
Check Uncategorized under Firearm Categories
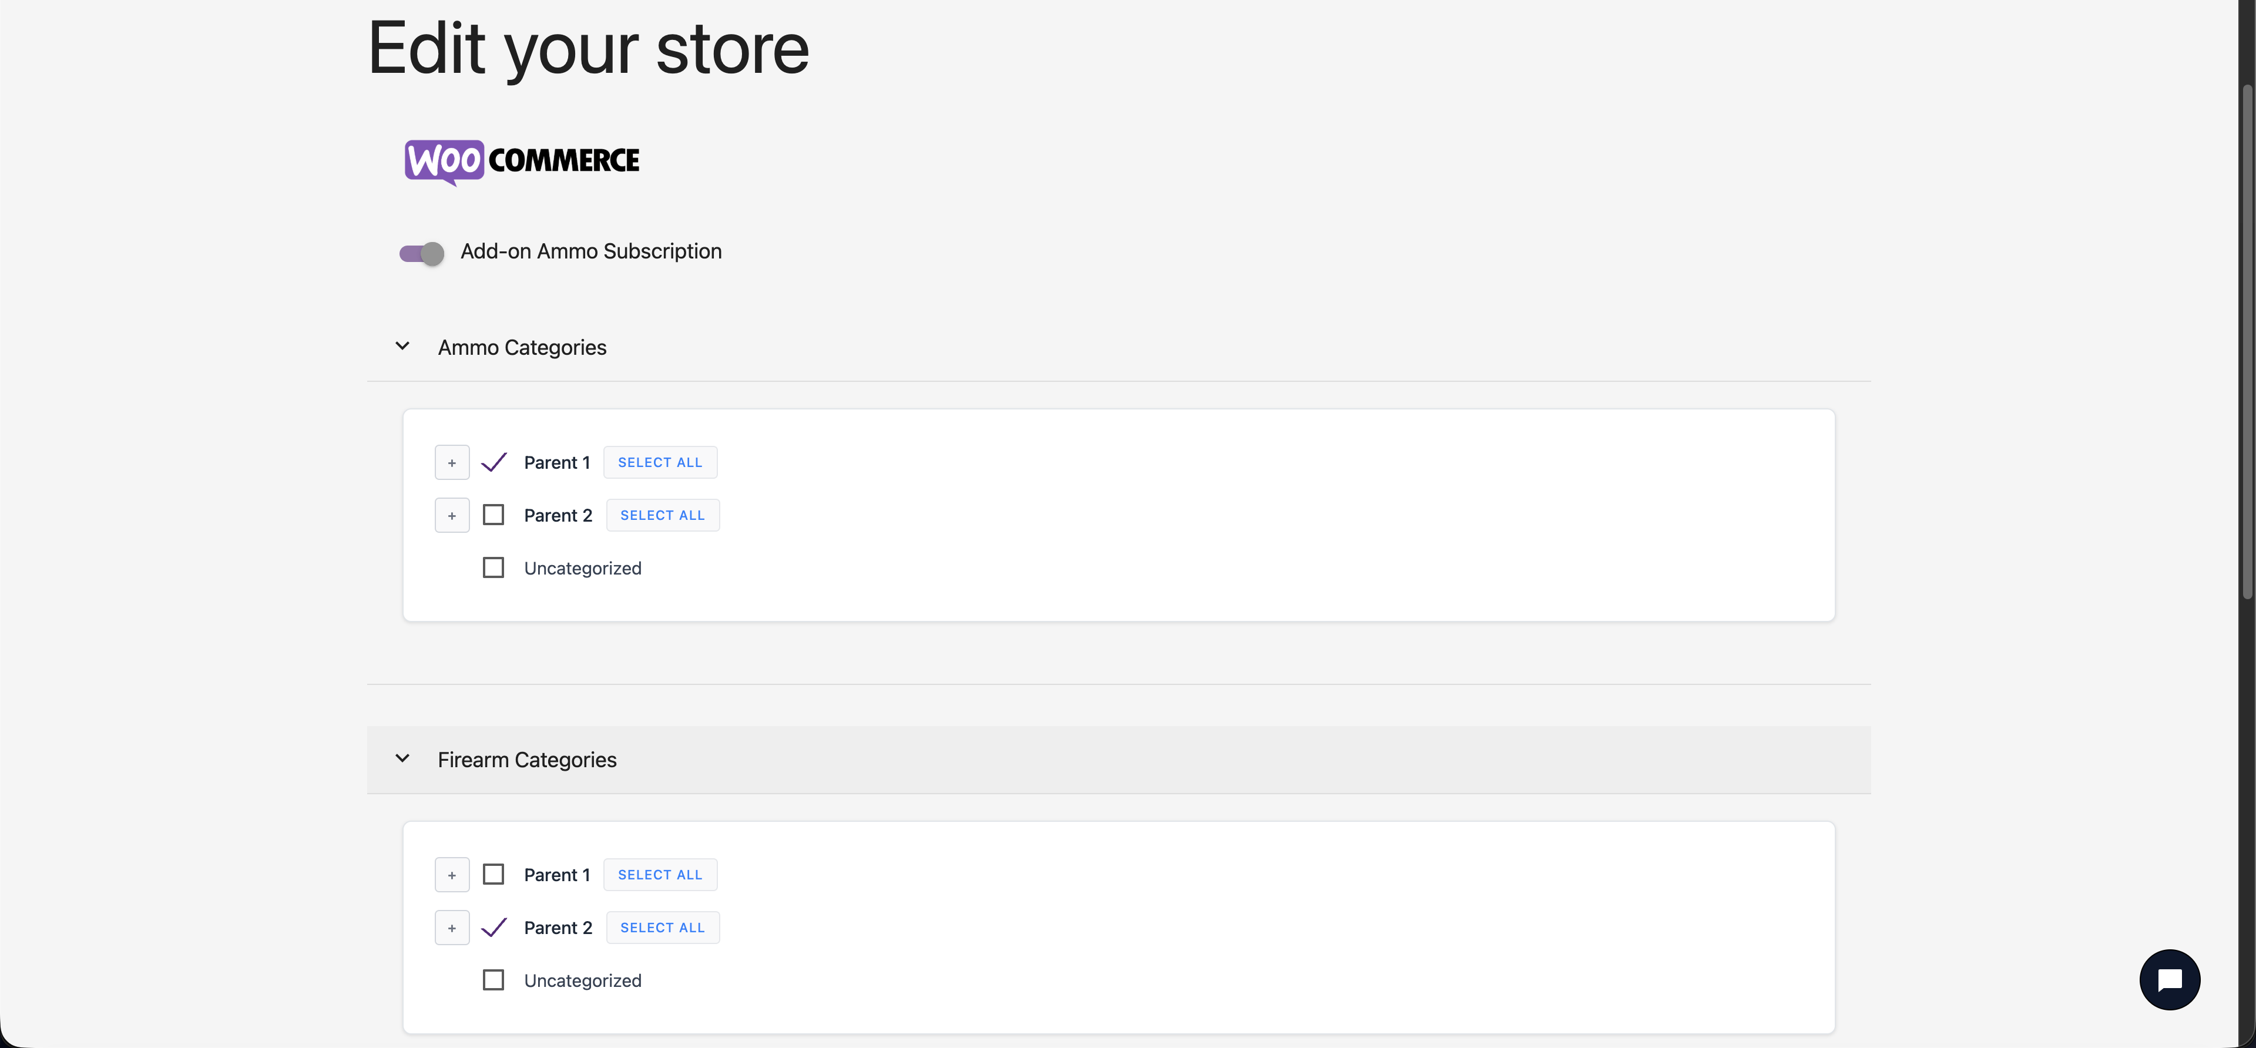pos(494,980)
